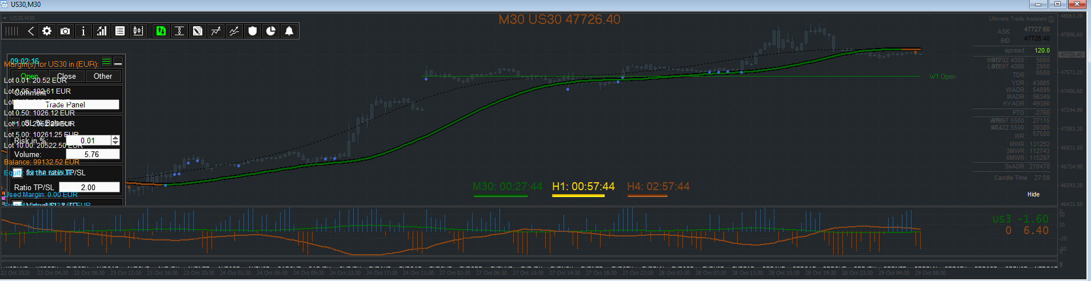The image size is (1091, 281).
Task: Click the Volume field showing 5.76
Action: pyautogui.click(x=93, y=154)
